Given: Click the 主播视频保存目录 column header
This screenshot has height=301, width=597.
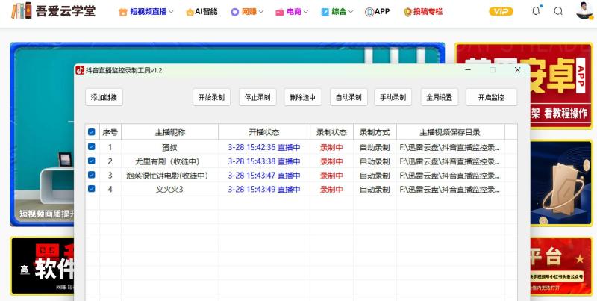Looking at the screenshot, I should click(451, 132).
